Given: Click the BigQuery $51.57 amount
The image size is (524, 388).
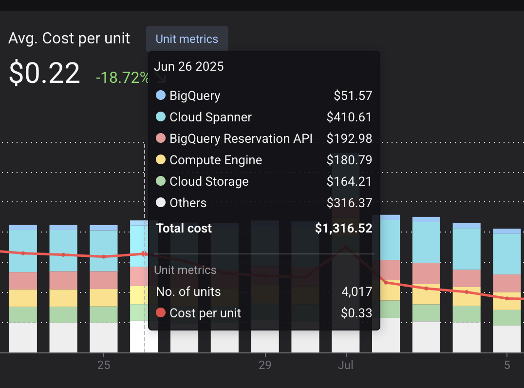Looking at the screenshot, I should [353, 96].
